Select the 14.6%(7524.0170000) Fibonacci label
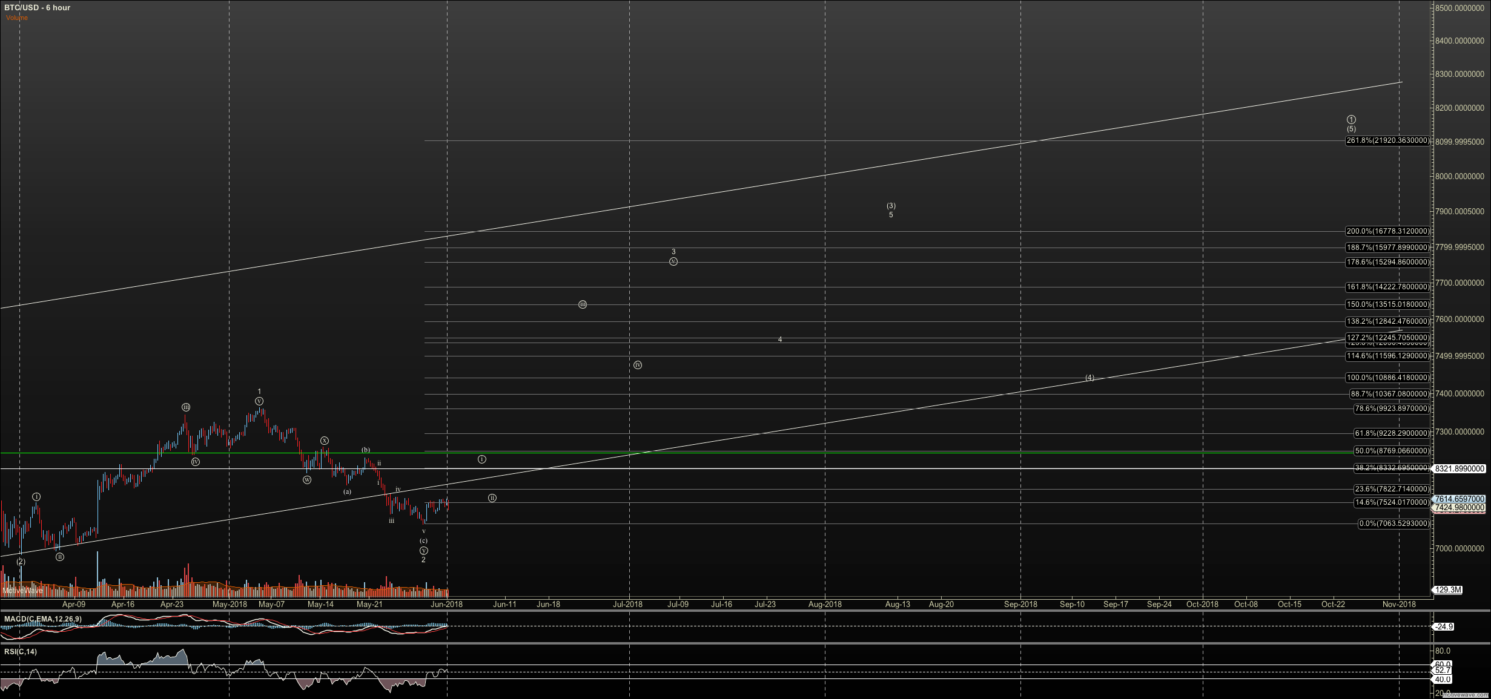The height and width of the screenshot is (699, 1491). (1392, 502)
